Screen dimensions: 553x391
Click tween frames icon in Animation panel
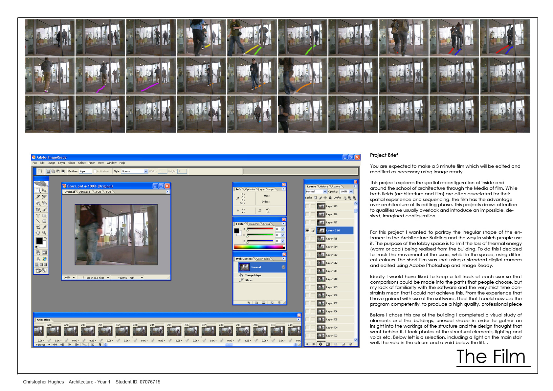tap(84, 344)
